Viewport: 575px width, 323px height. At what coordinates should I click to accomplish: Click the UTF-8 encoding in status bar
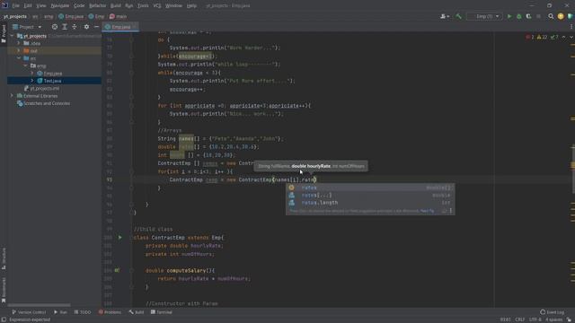coord(535,319)
